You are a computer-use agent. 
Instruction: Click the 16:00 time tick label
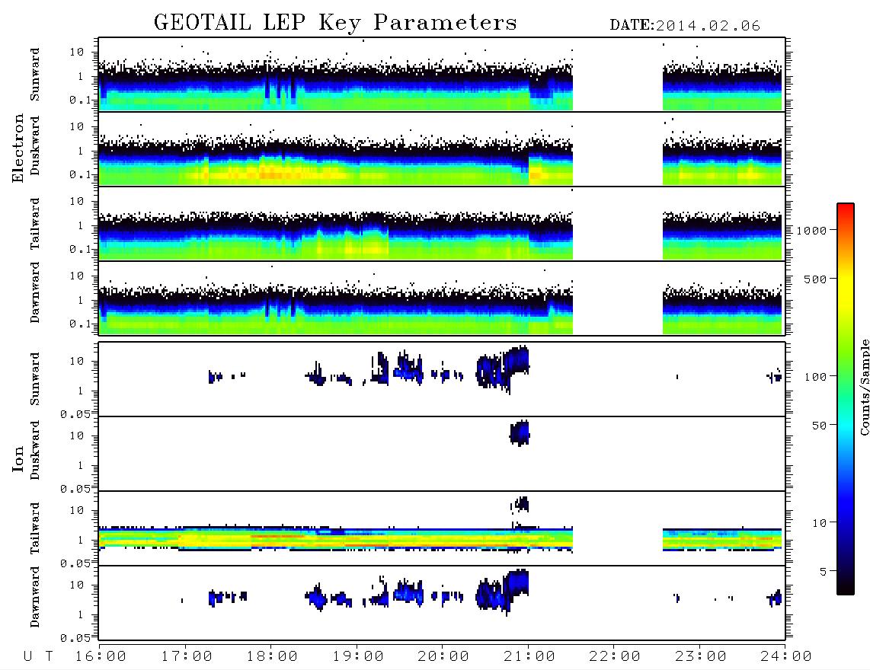coord(101,657)
